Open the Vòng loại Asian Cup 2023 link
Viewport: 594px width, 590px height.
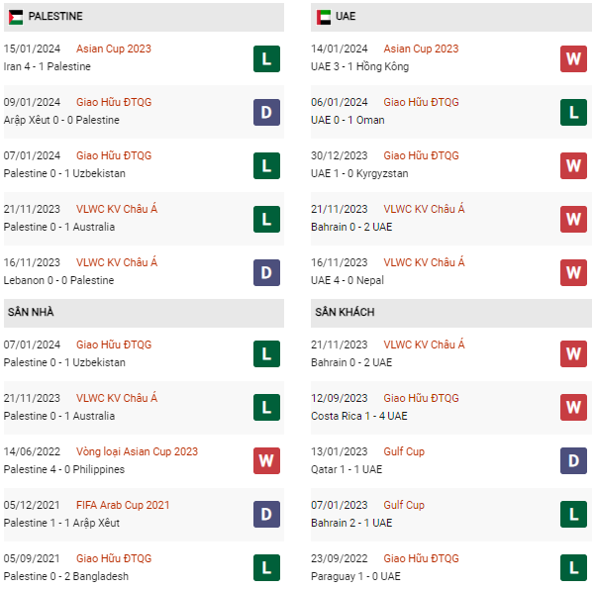point(137,451)
